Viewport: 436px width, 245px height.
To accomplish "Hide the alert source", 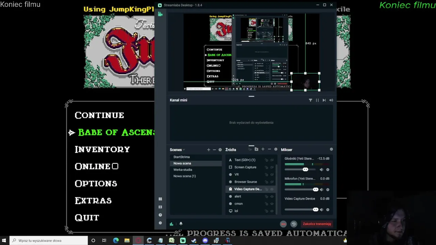I will pyautogui.click(x=272, y=197).
